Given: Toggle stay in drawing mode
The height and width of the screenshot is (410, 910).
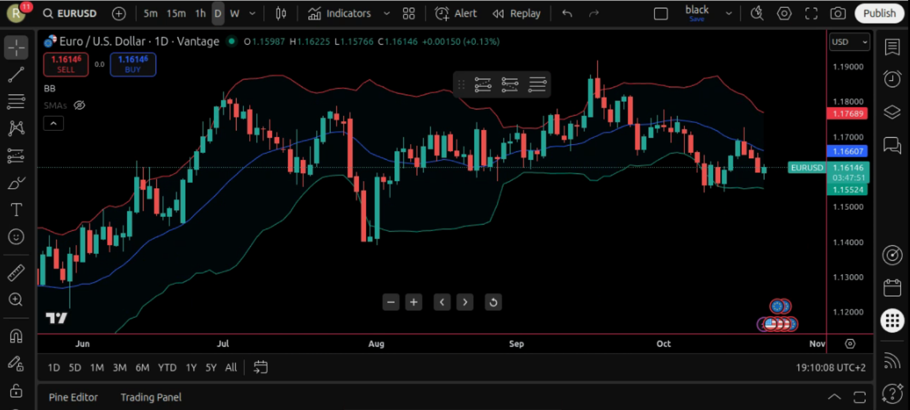Looking at the screenshot, I should [x=16, y=363].
